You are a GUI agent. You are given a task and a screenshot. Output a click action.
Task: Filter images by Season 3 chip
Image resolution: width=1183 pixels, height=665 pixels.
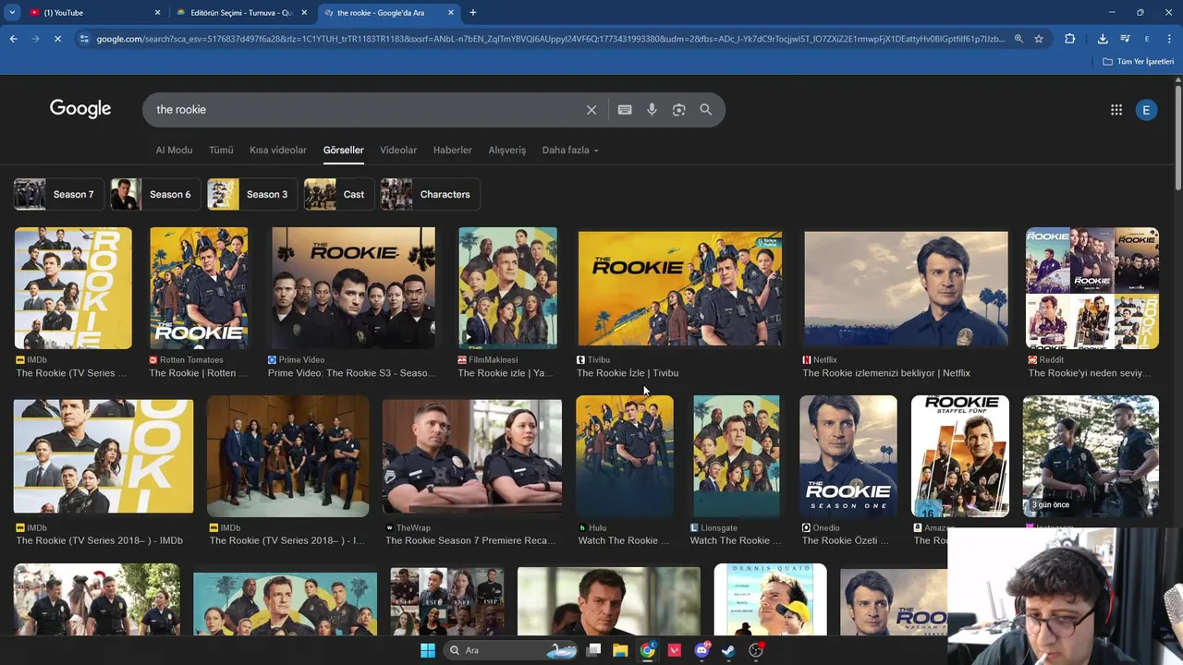252,194
